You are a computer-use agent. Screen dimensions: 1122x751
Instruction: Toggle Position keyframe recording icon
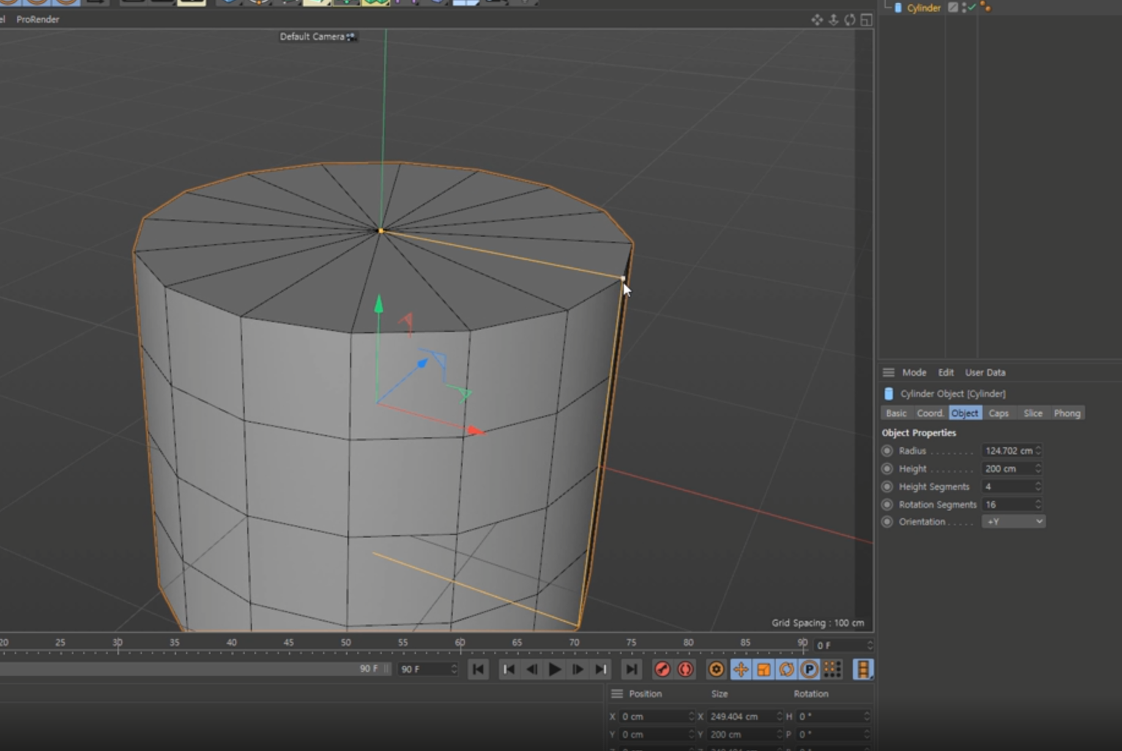coord(740,670)
